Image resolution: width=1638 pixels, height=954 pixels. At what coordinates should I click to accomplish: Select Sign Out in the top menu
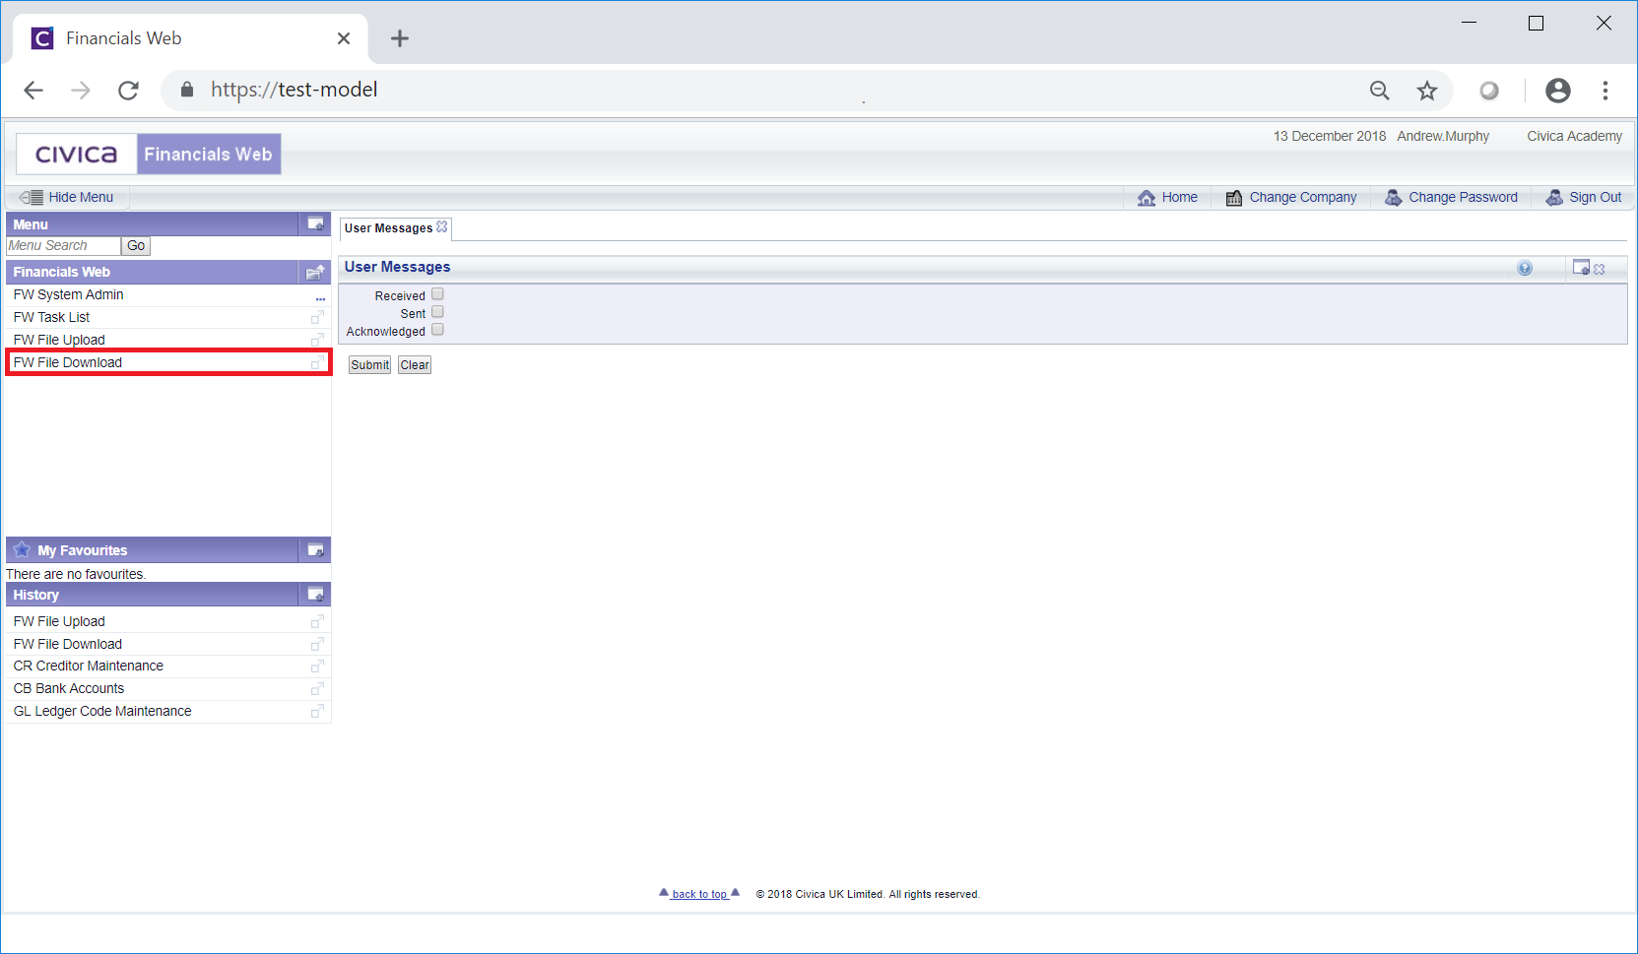tap(1584, 197)
